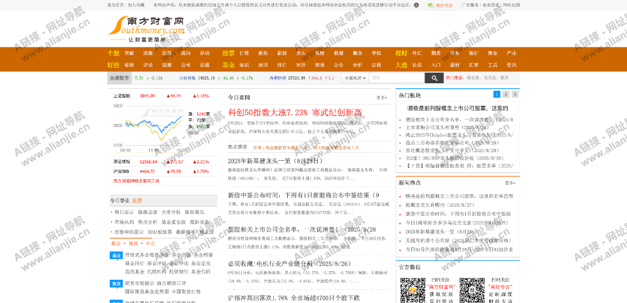Viewport: 627px width, 303px height.
Task: Click 社保 in the nav bar
Action: click(417, 64)
